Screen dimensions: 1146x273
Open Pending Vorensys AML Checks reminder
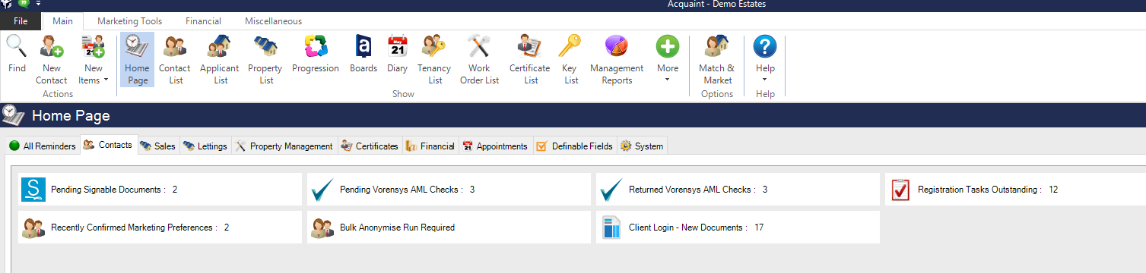pos(449,189)
